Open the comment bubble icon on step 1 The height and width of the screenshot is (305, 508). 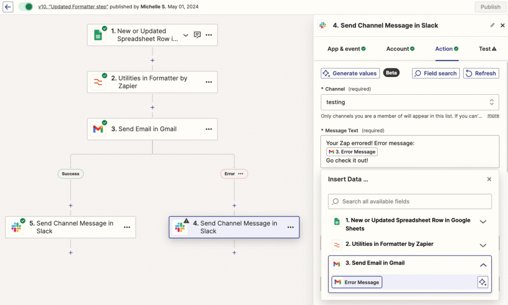coord(197,35)
